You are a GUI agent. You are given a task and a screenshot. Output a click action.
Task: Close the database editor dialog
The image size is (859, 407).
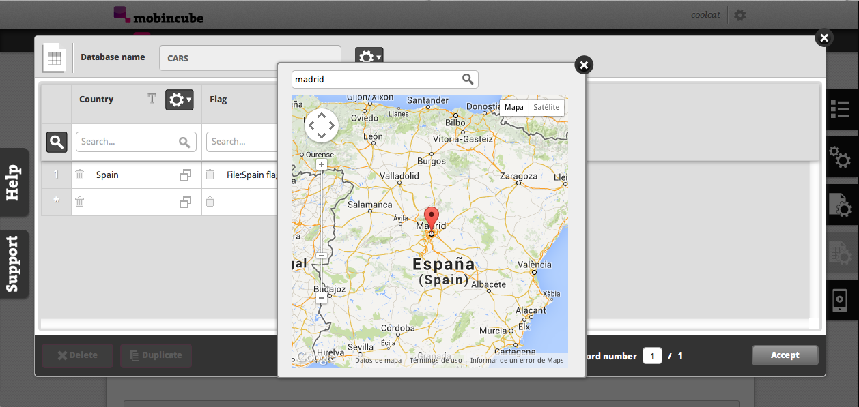pos(824,37)
